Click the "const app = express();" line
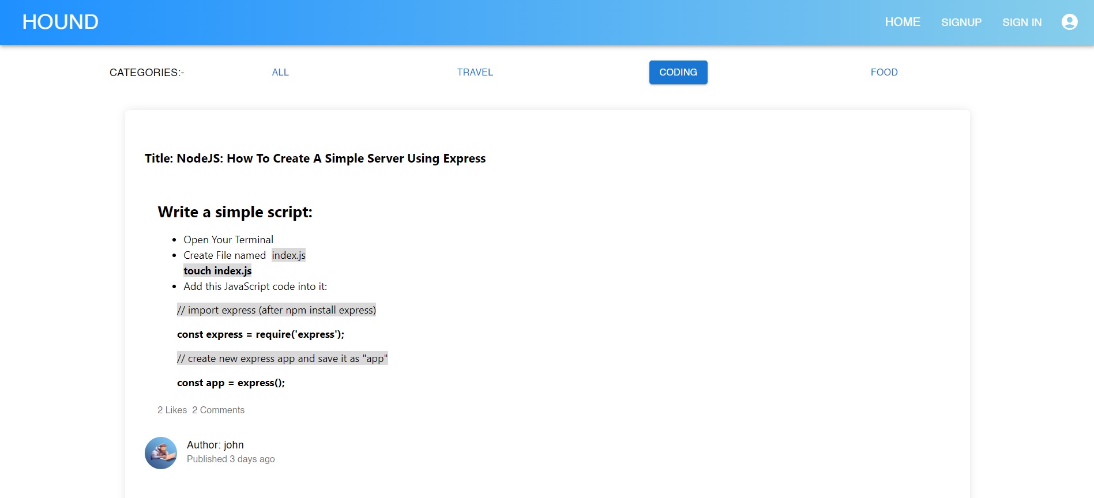 pyautogui.click(x=231, y=383)
